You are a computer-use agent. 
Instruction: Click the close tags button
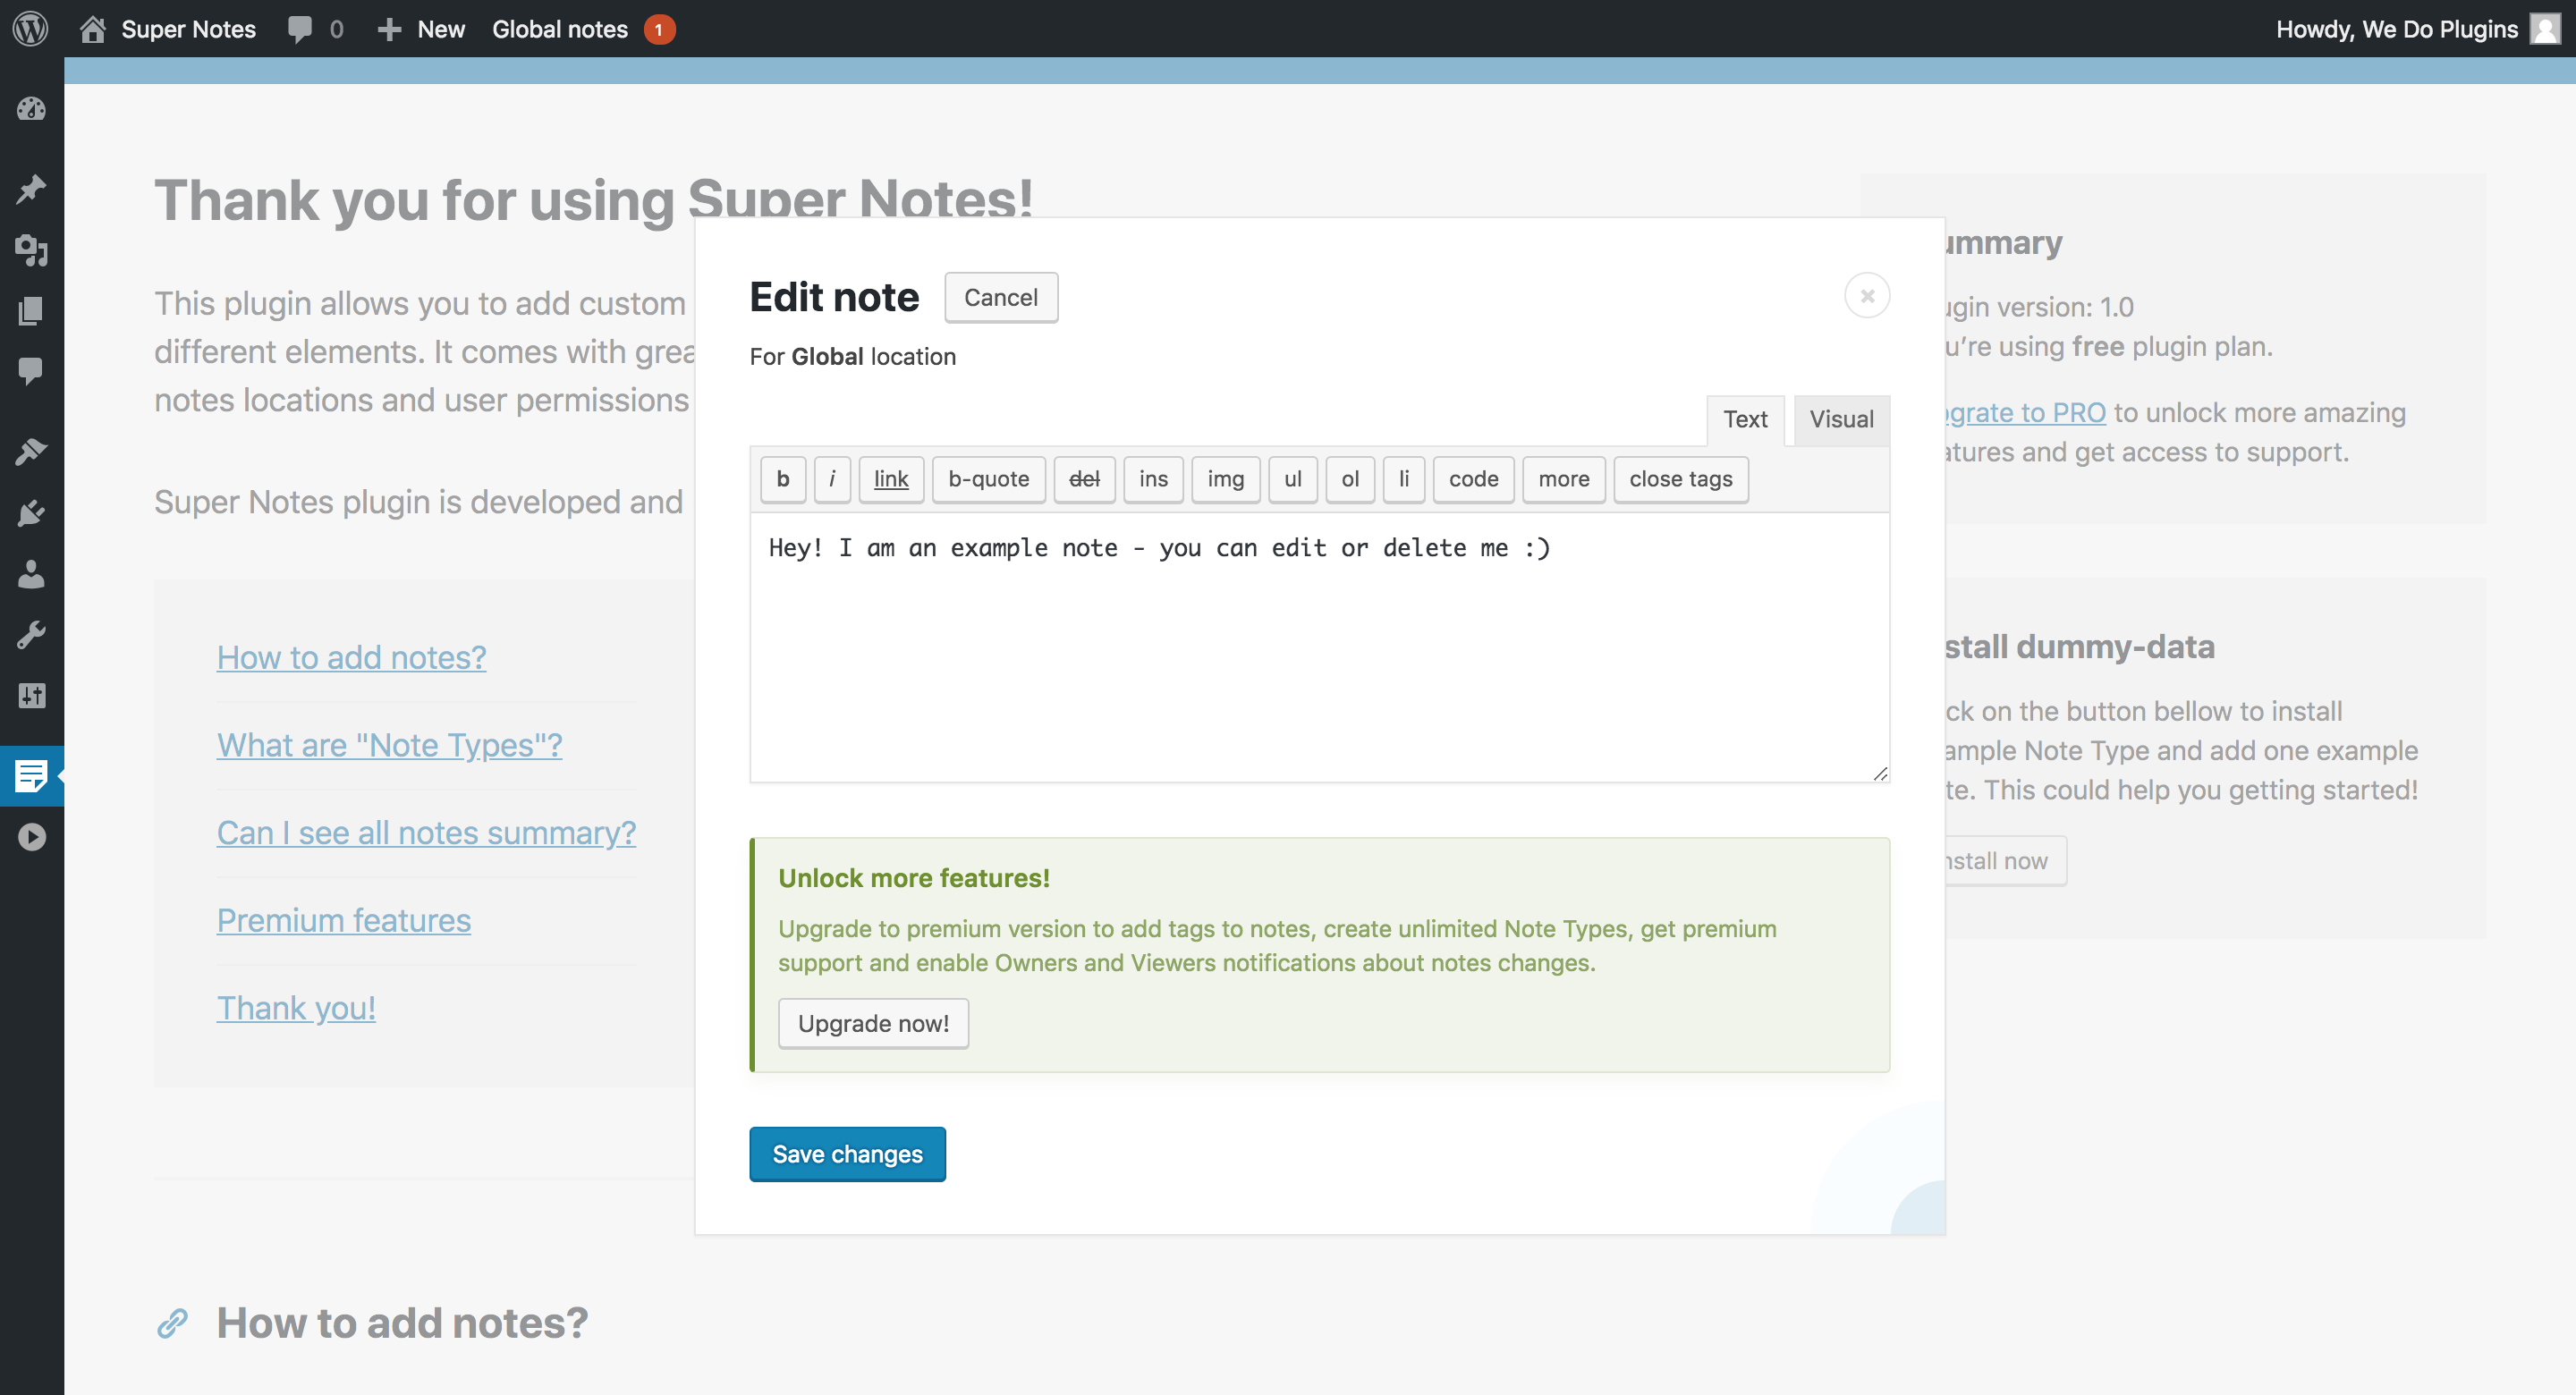coord(1680,479)
